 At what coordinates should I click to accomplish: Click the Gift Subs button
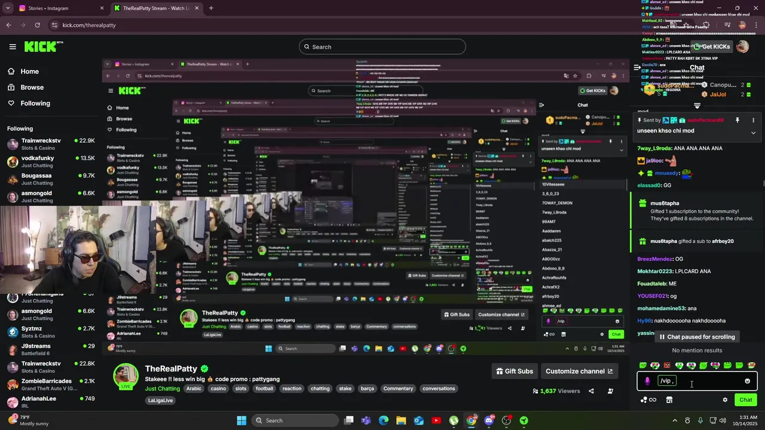(515, 371)
